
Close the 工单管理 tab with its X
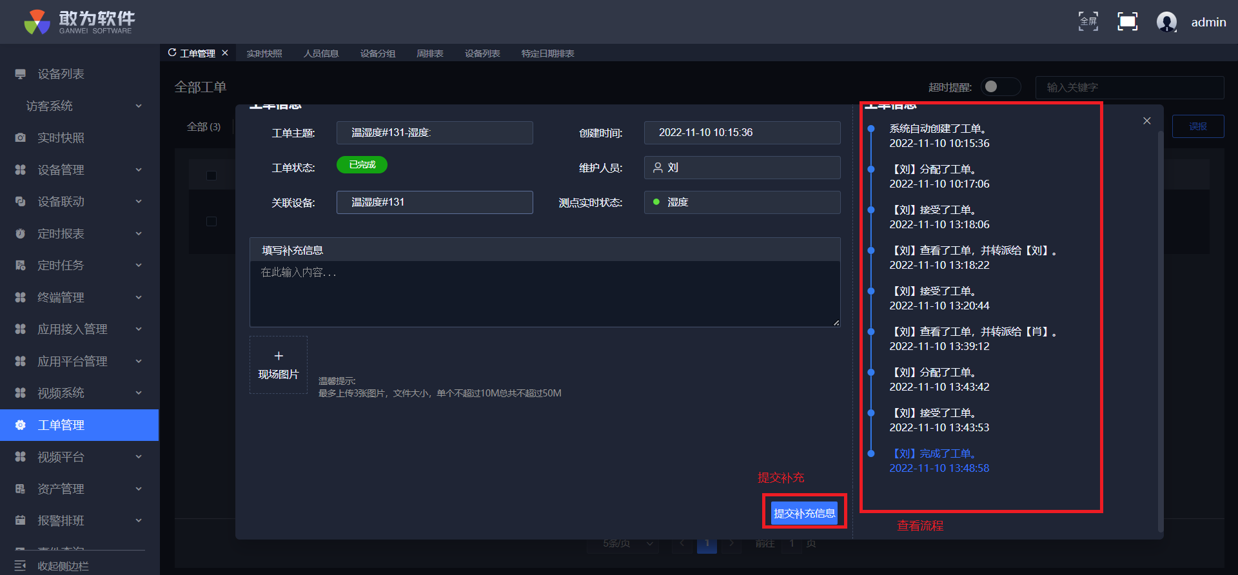(225, 53)
